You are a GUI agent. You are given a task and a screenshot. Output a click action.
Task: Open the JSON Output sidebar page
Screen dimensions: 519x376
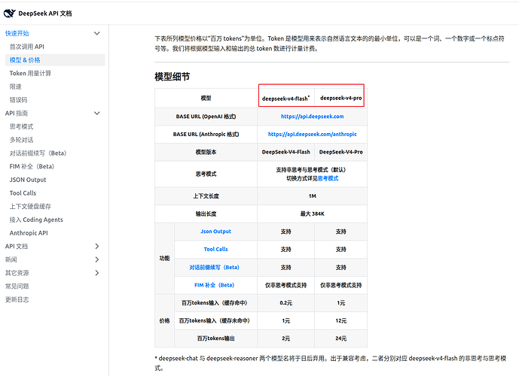coord(28,180)
